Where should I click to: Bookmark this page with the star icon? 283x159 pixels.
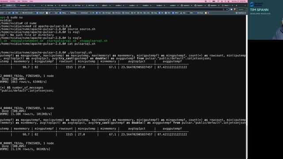pyautogui.click(x=227, y=9)
